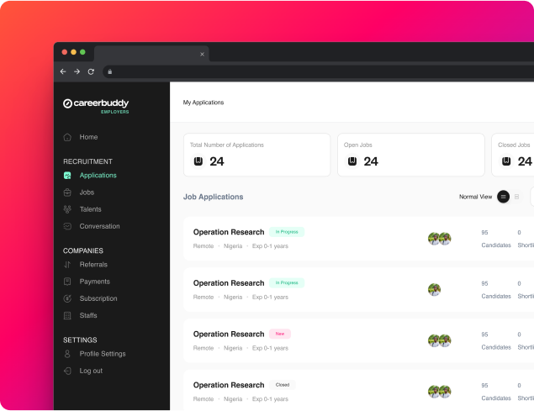Switch to the compact grey view toggle
The image size is (534, 411).
click(516, 197)
